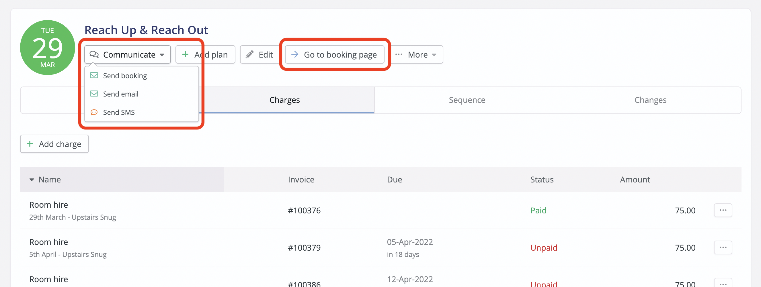Open the Changes tab

(x=651, y=100)
